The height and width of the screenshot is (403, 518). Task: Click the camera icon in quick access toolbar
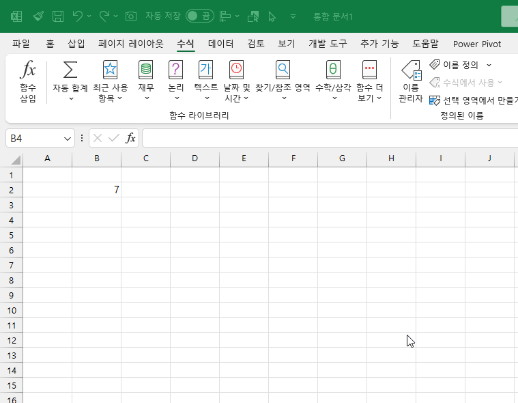(x=131, y=16)
